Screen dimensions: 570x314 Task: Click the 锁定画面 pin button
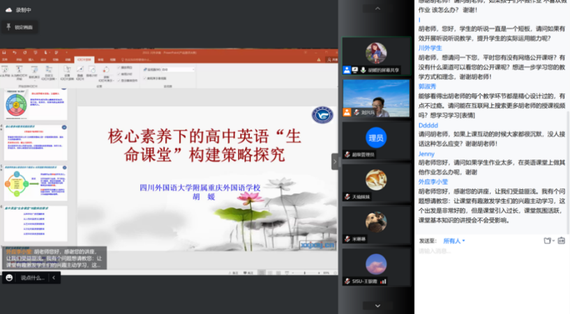point(9,26)
